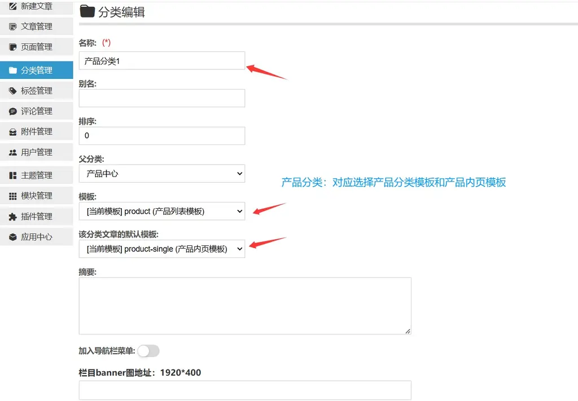578x401 pixels.
Task: Click the 用户管理 users icon
Action: click(12, 152)
